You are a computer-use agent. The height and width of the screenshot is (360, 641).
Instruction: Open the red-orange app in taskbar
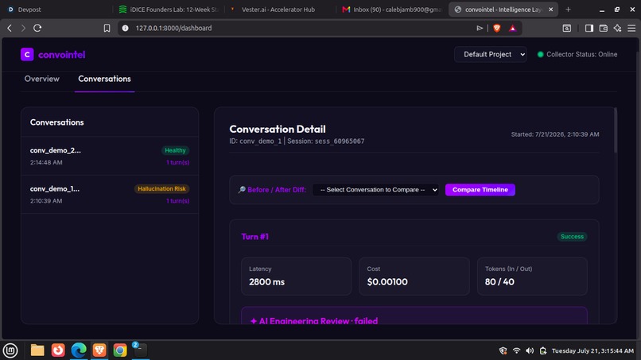click(x=58, y=350)
